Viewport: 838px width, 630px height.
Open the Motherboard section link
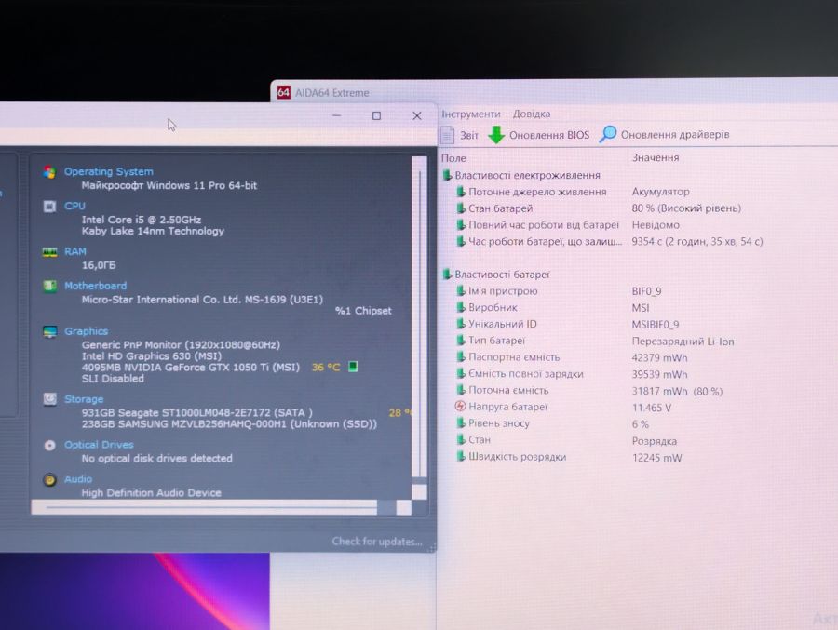click(96, 286)
